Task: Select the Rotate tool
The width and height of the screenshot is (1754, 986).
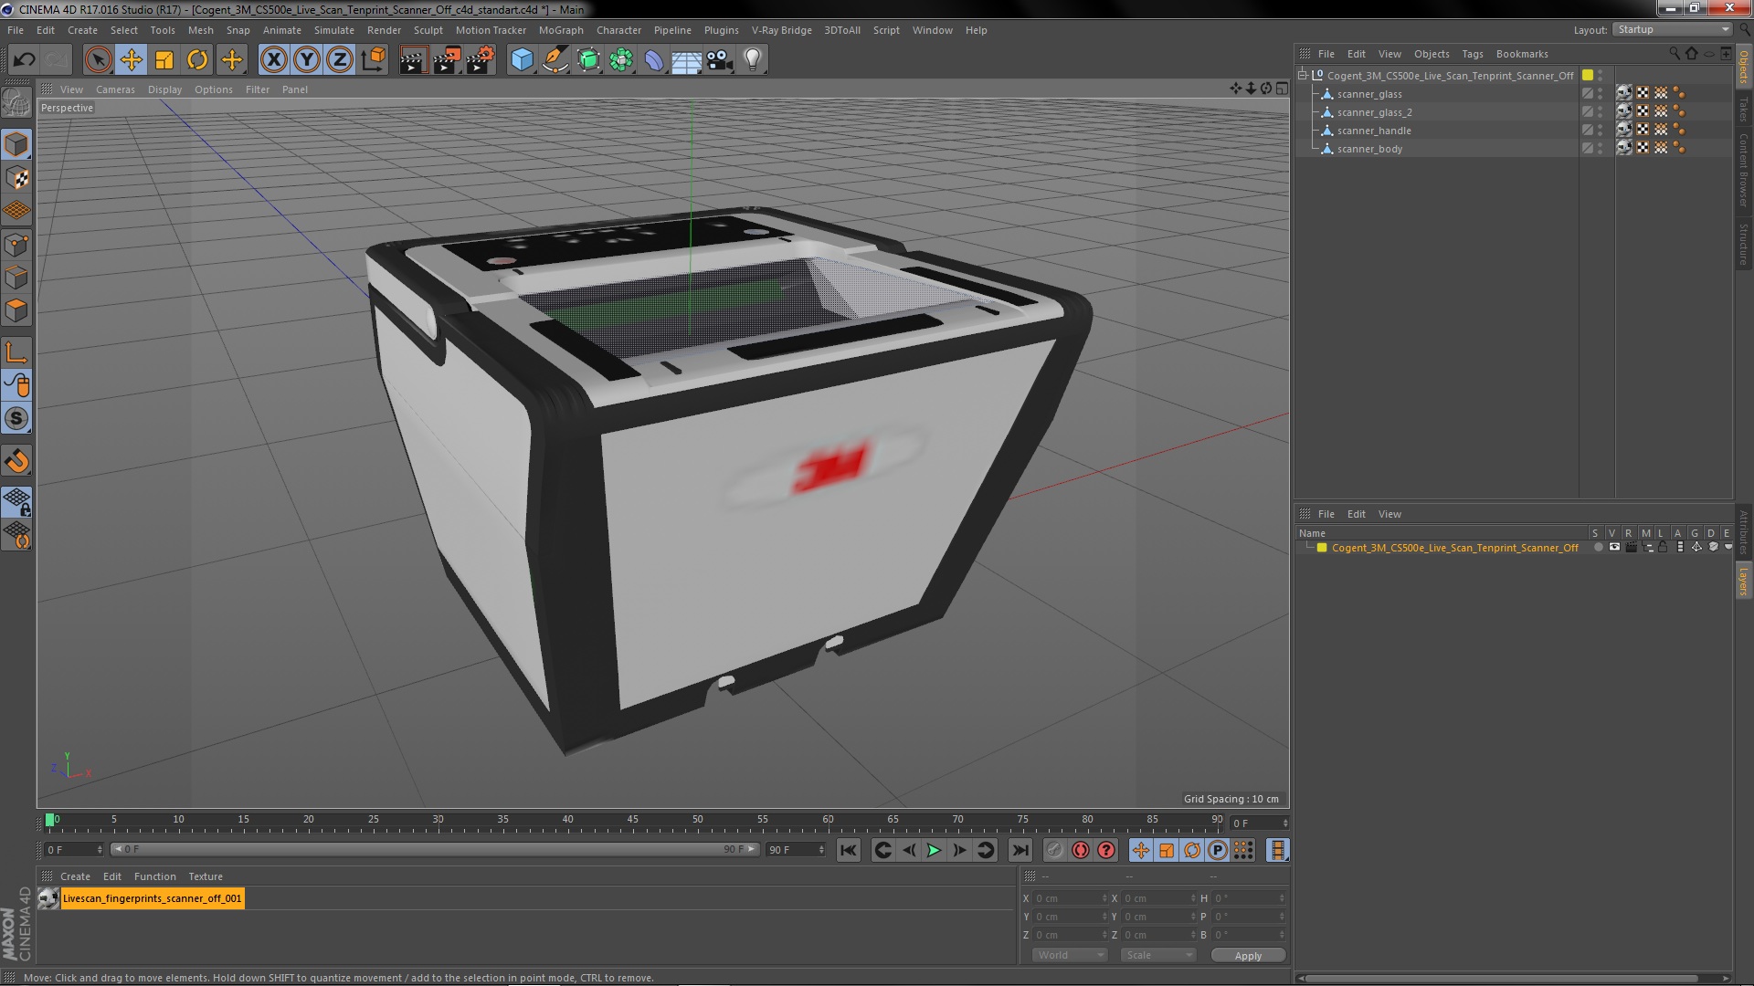Action: tap(197, 60)
